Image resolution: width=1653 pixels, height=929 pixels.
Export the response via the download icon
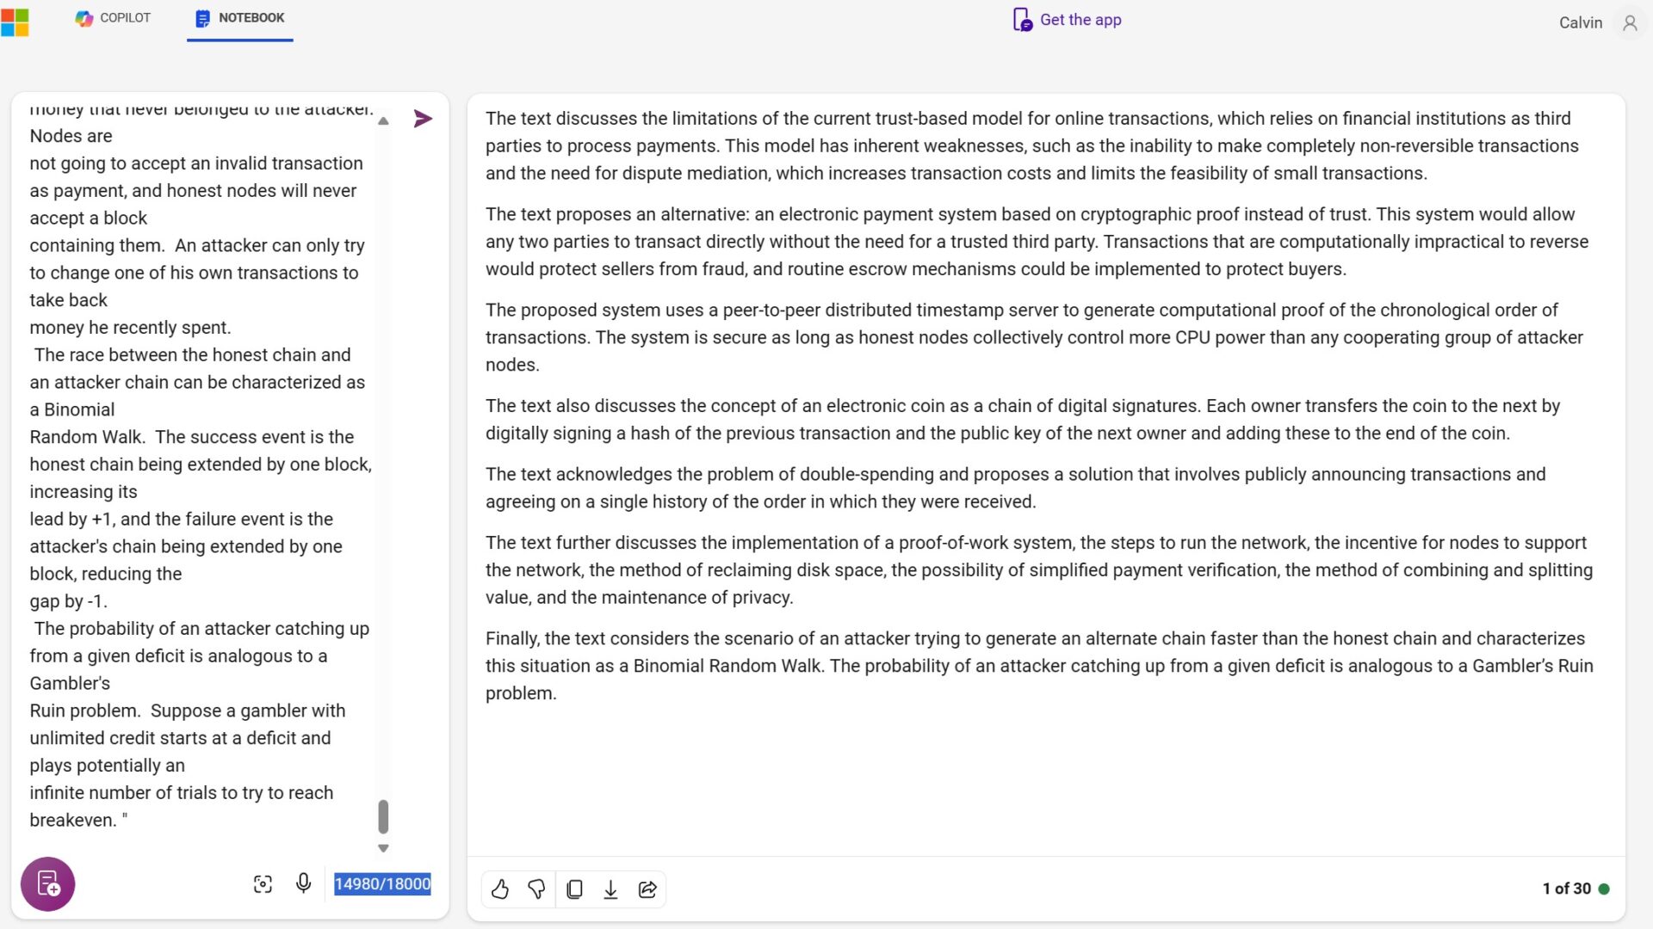pyautogui.click(x=610, y=889)
